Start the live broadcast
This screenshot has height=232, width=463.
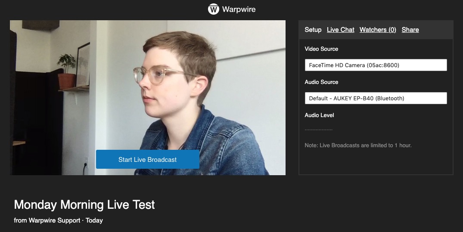pyautogui.click(x=148, y=159)
